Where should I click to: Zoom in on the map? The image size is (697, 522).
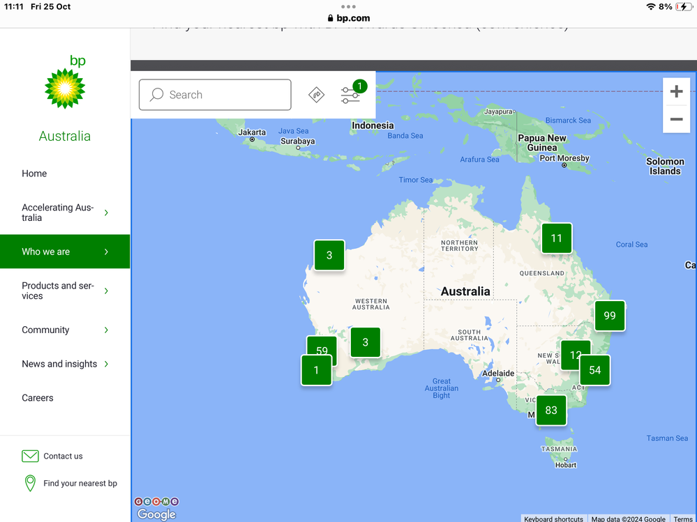coord(676,92)
